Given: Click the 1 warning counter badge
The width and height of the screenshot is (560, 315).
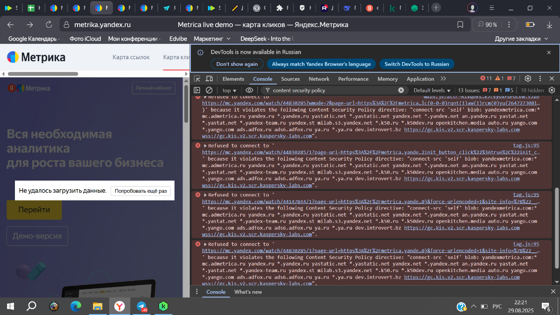Looking at the screenshot, I should 499,79.
